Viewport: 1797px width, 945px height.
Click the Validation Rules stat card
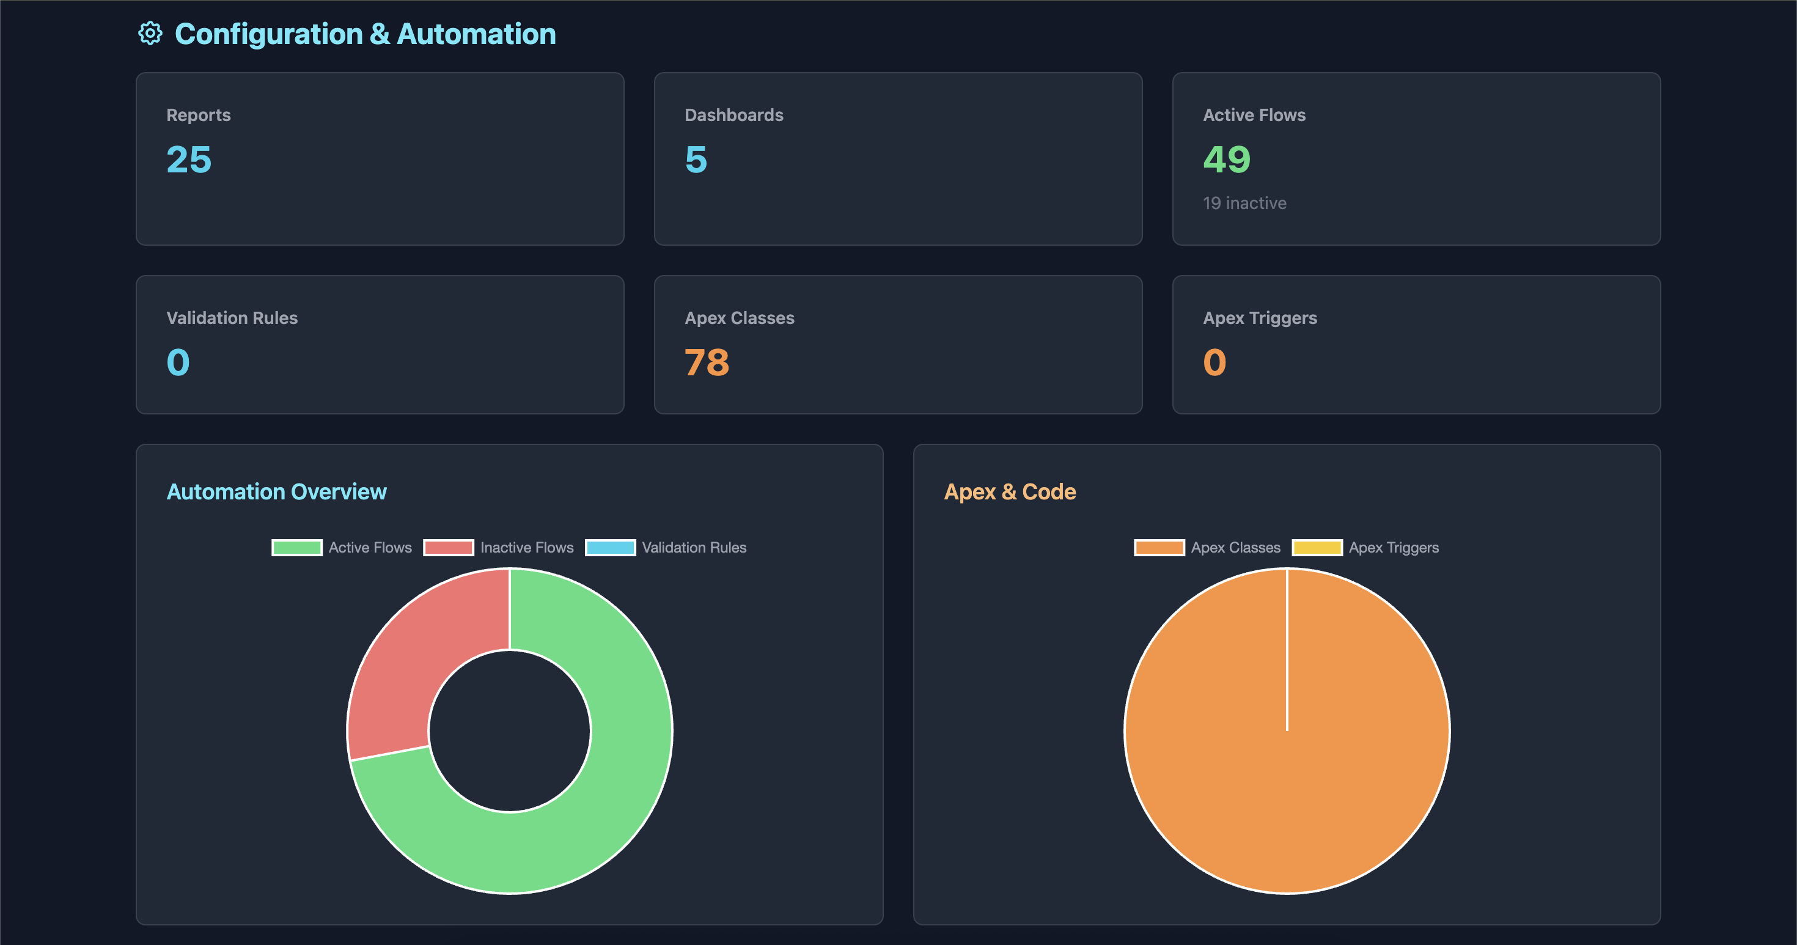coord(380,345)
